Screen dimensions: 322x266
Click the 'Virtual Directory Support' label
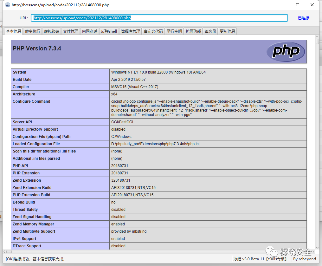(35, 129)
